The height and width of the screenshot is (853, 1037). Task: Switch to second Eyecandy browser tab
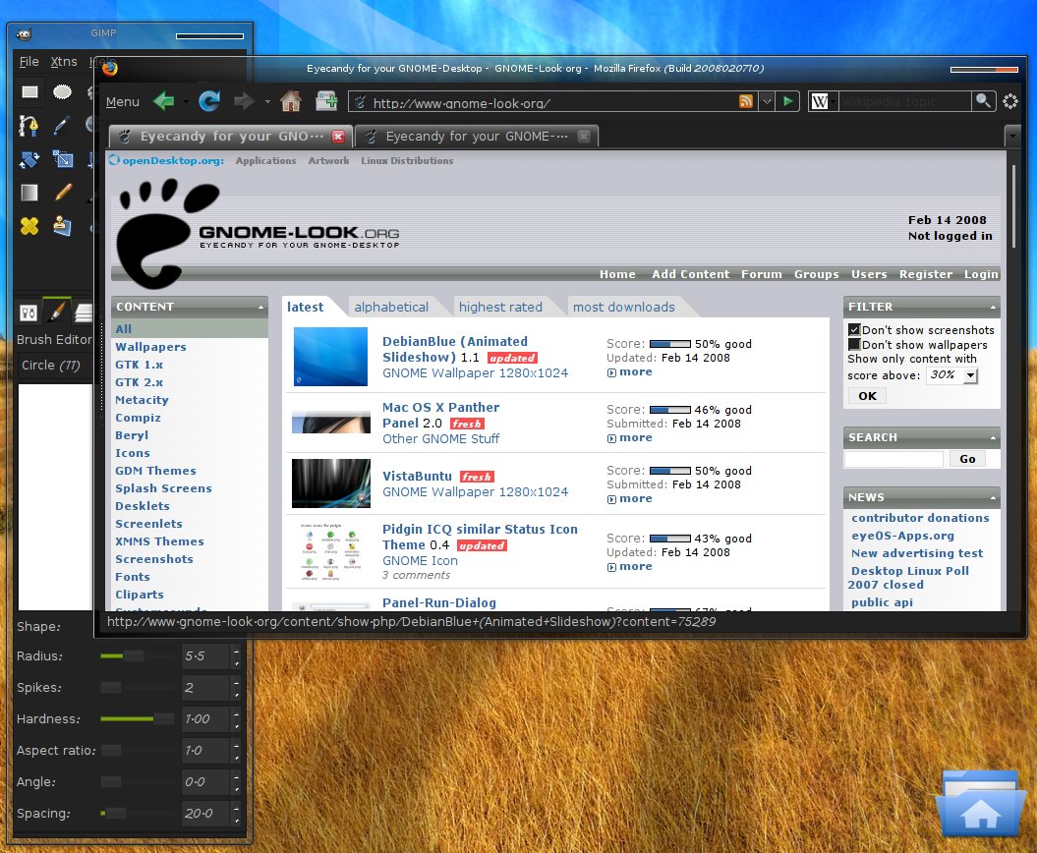click(477, 137)
